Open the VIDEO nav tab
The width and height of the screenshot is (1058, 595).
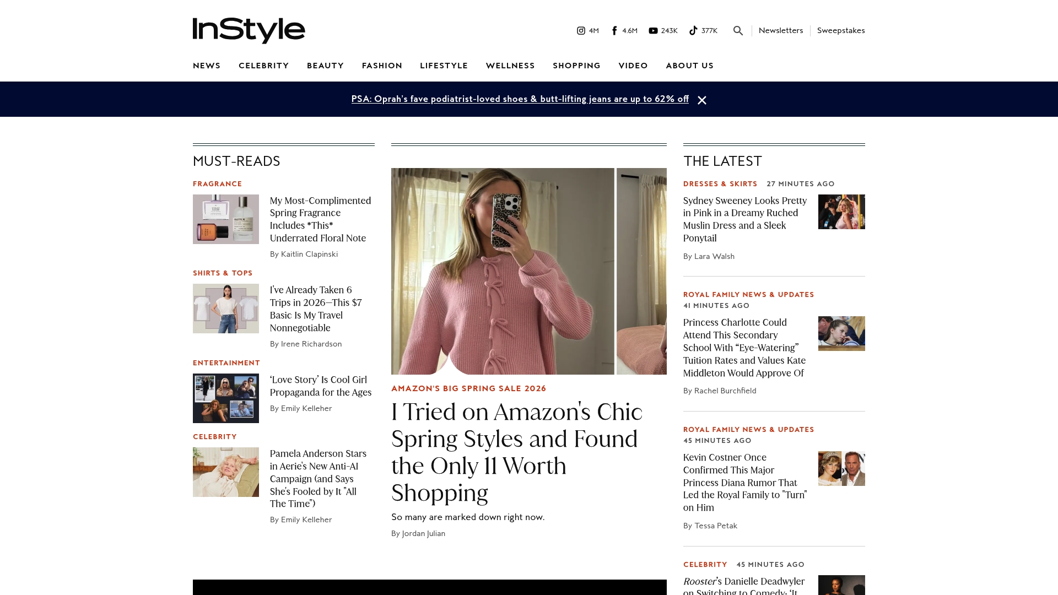click(633, 66)
